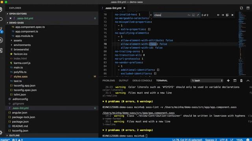This screenshot has width=252, height=141.
Task: Open tslint.json file
Action: [20, 94]
